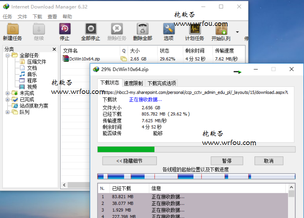Click the 继续 resume toolbar icon

[39, 29]
